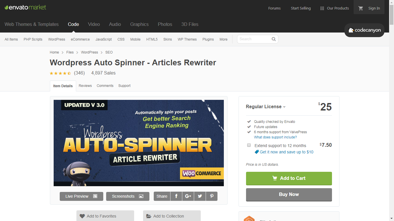Click SEO breadcrumb link
Image resolution: width=394 pixels, height=221 pixels.
click(109, 52)
